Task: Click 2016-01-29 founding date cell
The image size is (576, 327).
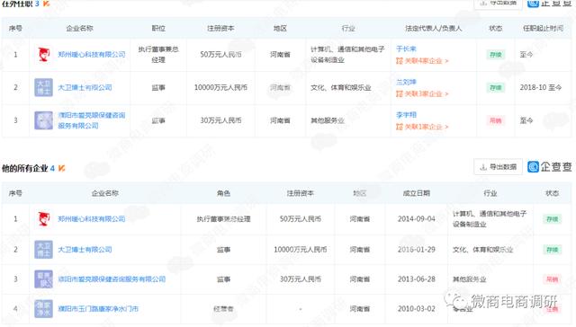Action: click(x=416, y=250)
